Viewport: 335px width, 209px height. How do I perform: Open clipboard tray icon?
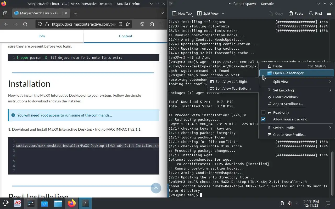click(282, 203)
